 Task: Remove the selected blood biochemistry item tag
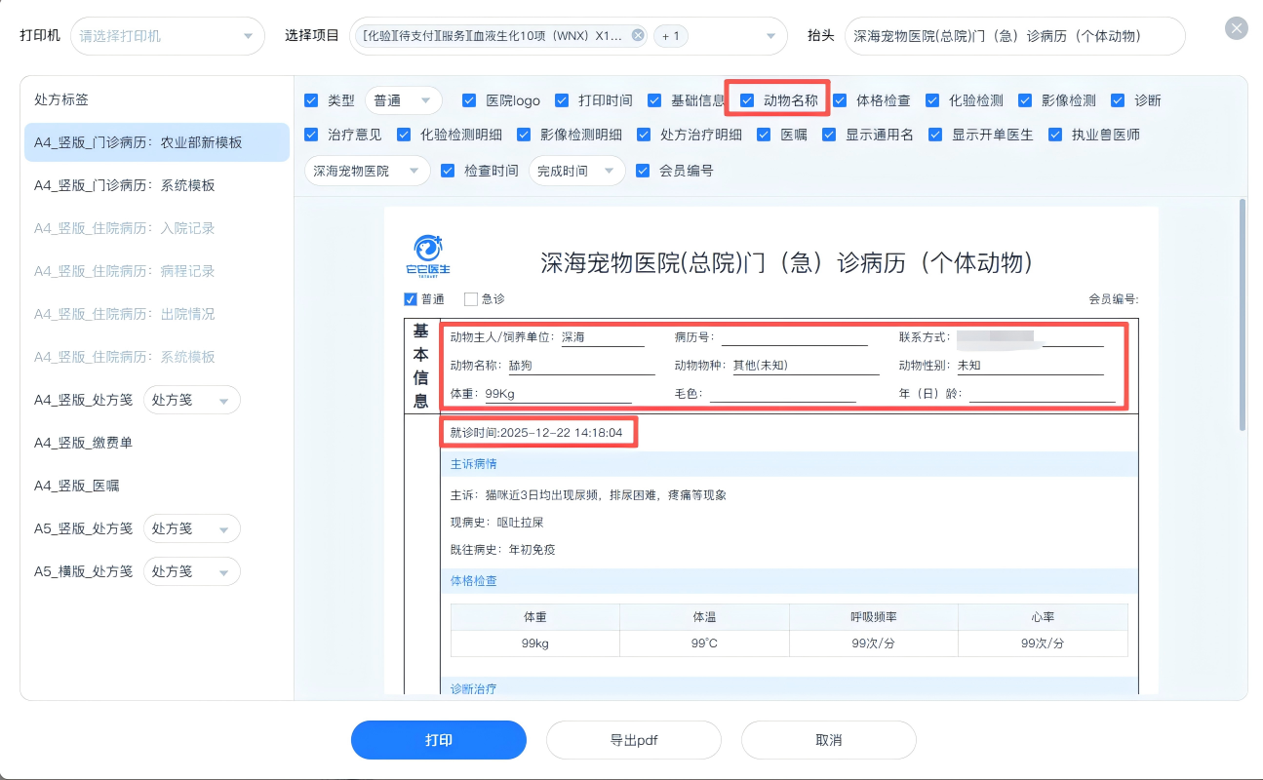tap(638, 36)
